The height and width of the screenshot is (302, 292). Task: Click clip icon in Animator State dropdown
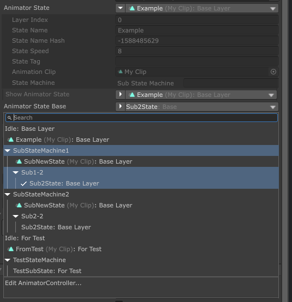132,8
